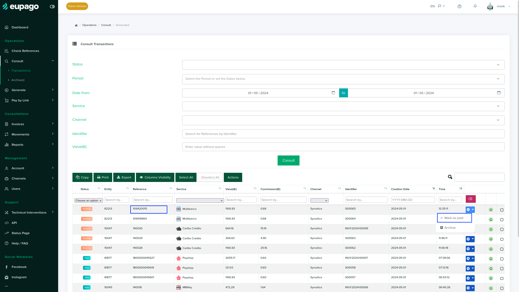Click the Operations breadcrumb link
Image resolution: width=519 pixels, height=292 pixels.
coord(89,25)
